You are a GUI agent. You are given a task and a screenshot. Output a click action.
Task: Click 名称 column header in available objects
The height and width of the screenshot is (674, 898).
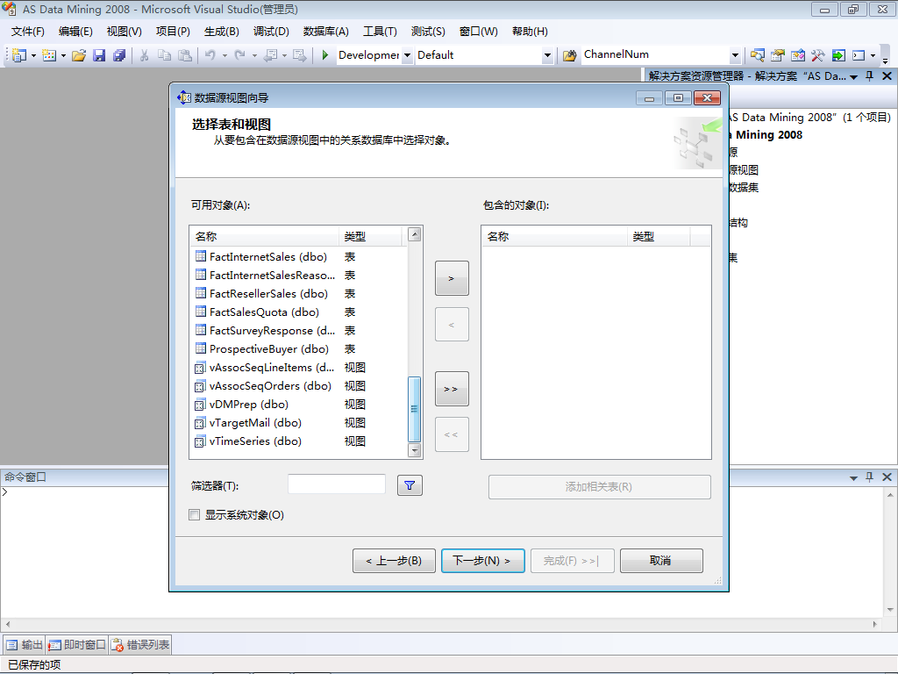[x=265, y=236]
